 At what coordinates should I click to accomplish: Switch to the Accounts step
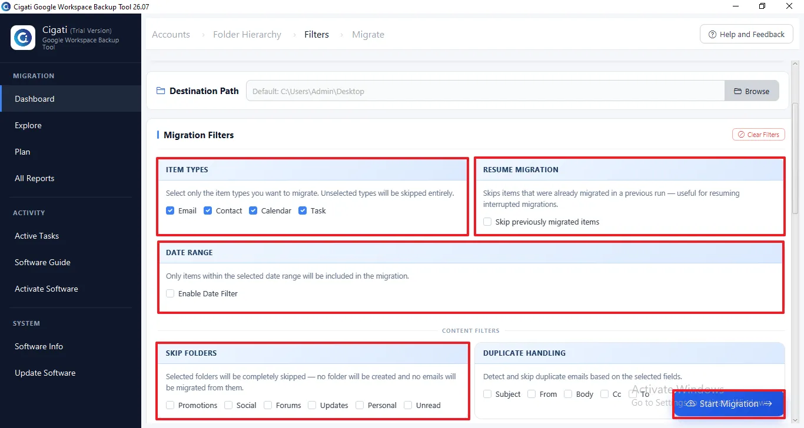171,35
